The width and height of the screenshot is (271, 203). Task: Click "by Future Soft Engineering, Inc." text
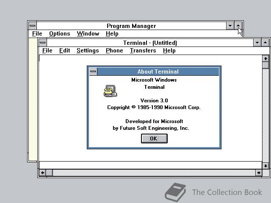click(x=151, y=128)
